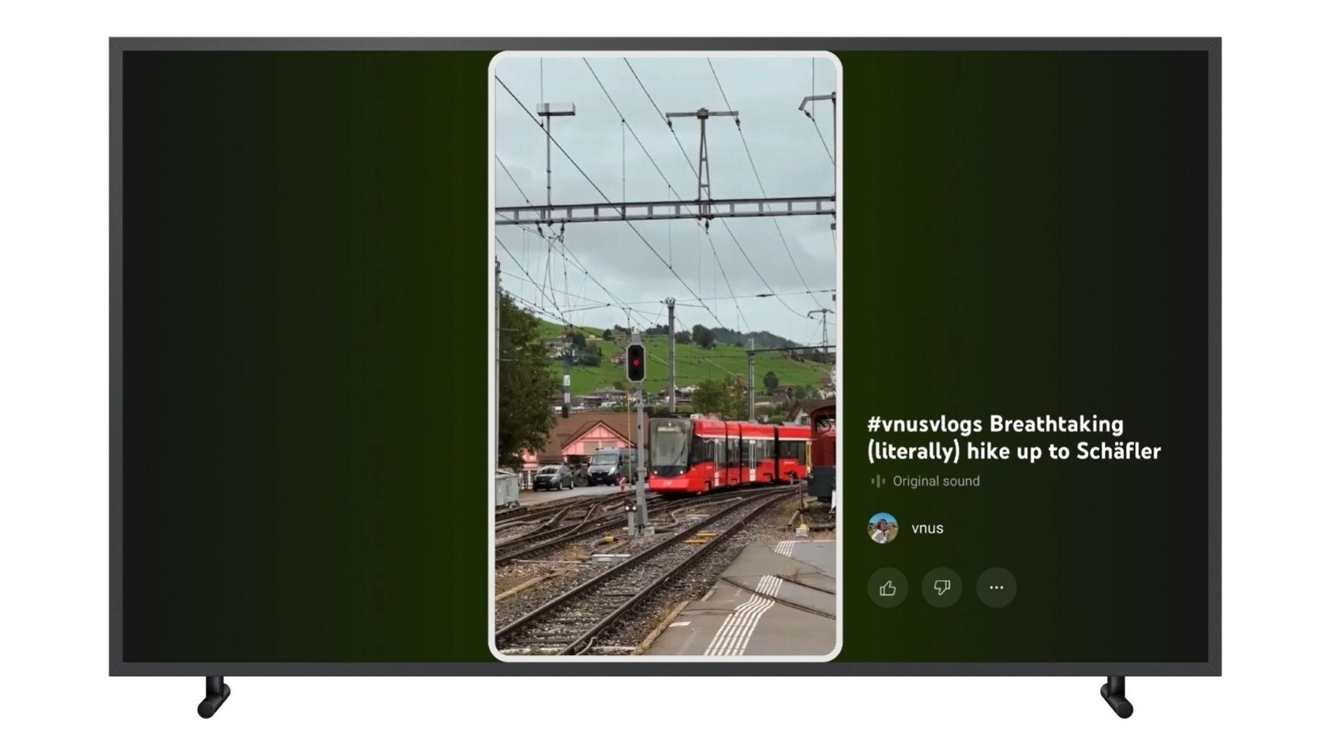The width and height of the screenshot is (1333, 750).
Task: Click the vnus channel name
Action: click(x=927, y=528)
